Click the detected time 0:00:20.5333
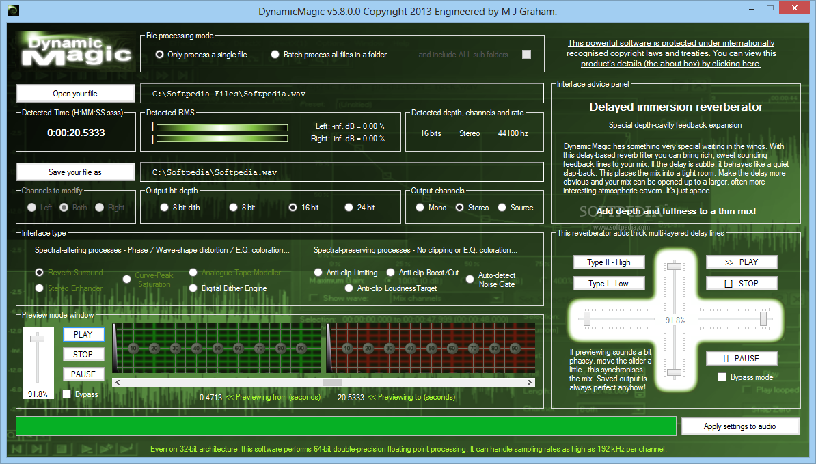The width and height of the screenshot is (816, 464). pos(76,133)
